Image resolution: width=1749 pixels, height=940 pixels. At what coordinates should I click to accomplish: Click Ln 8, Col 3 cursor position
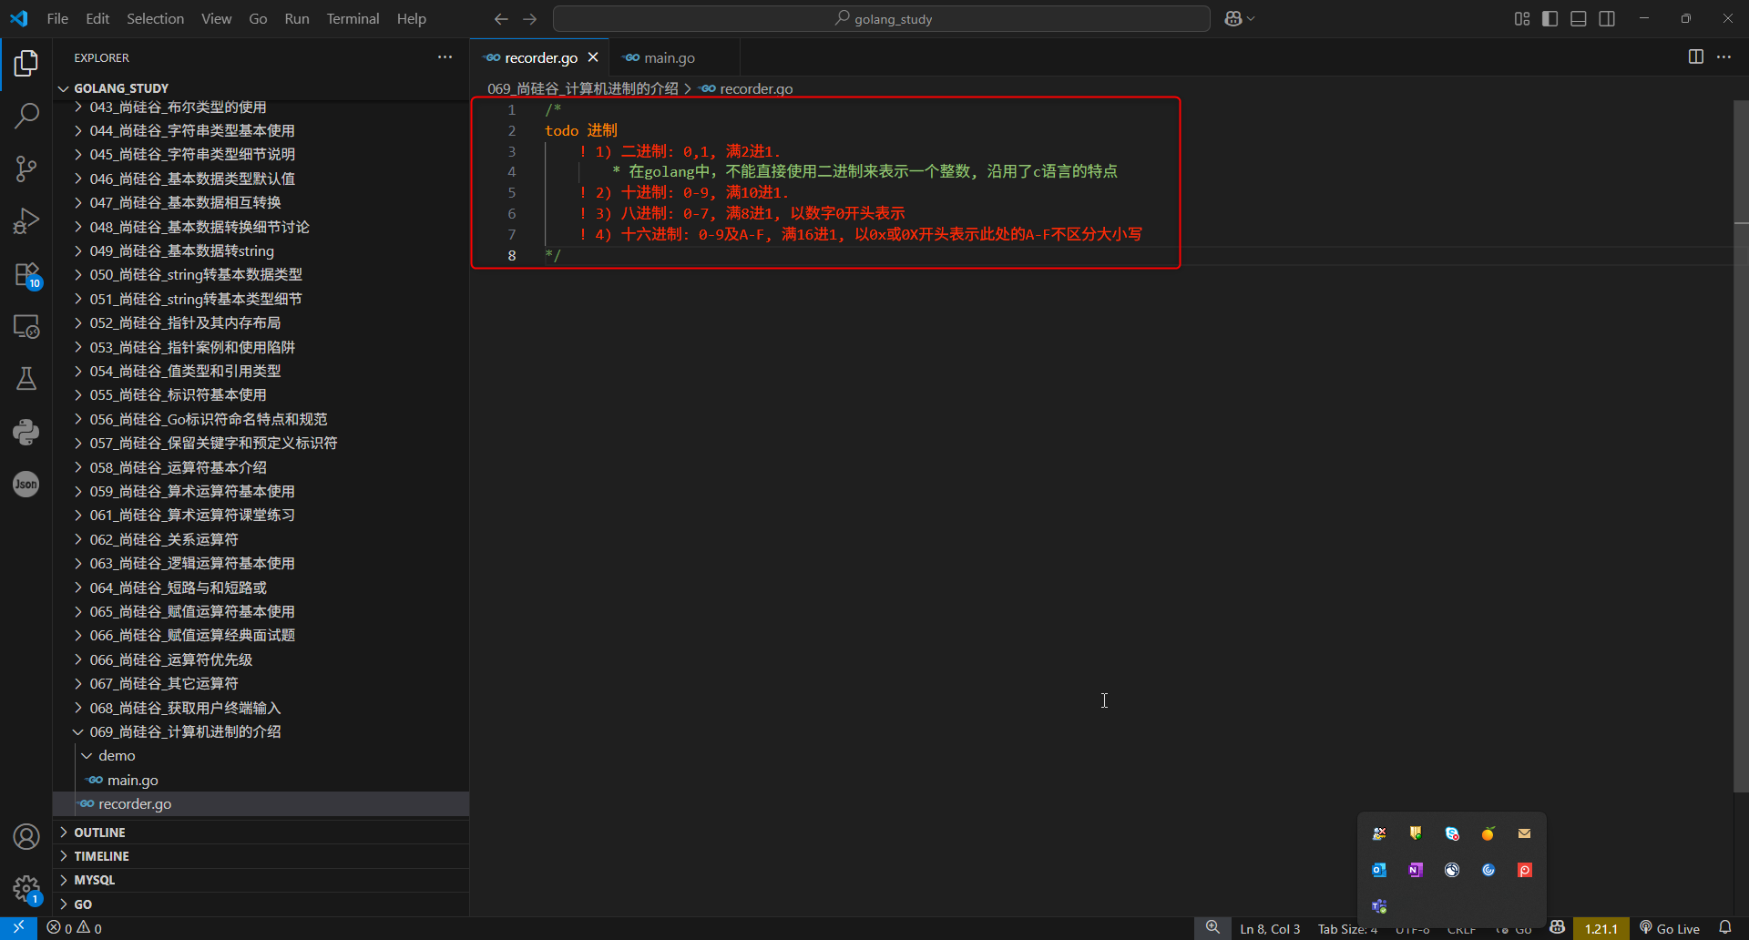(1270, 928)
